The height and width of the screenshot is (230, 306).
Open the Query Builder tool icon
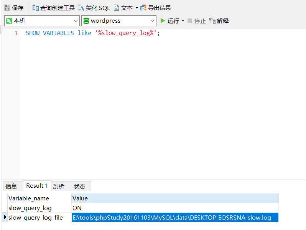point(36,8)
